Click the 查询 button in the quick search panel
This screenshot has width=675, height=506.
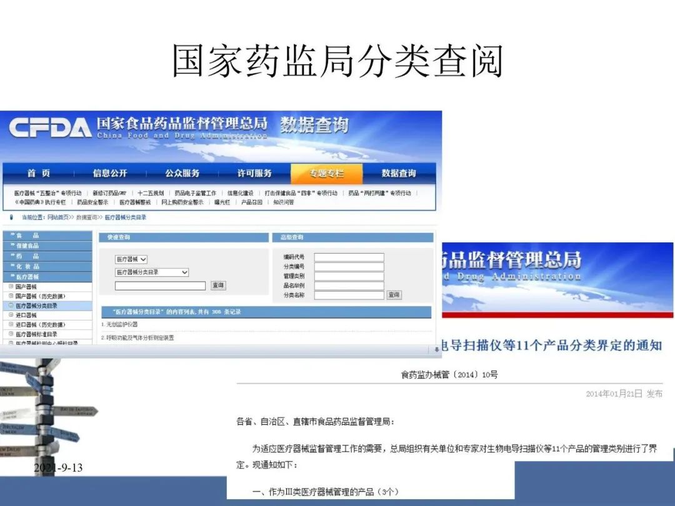coord(218,285)
